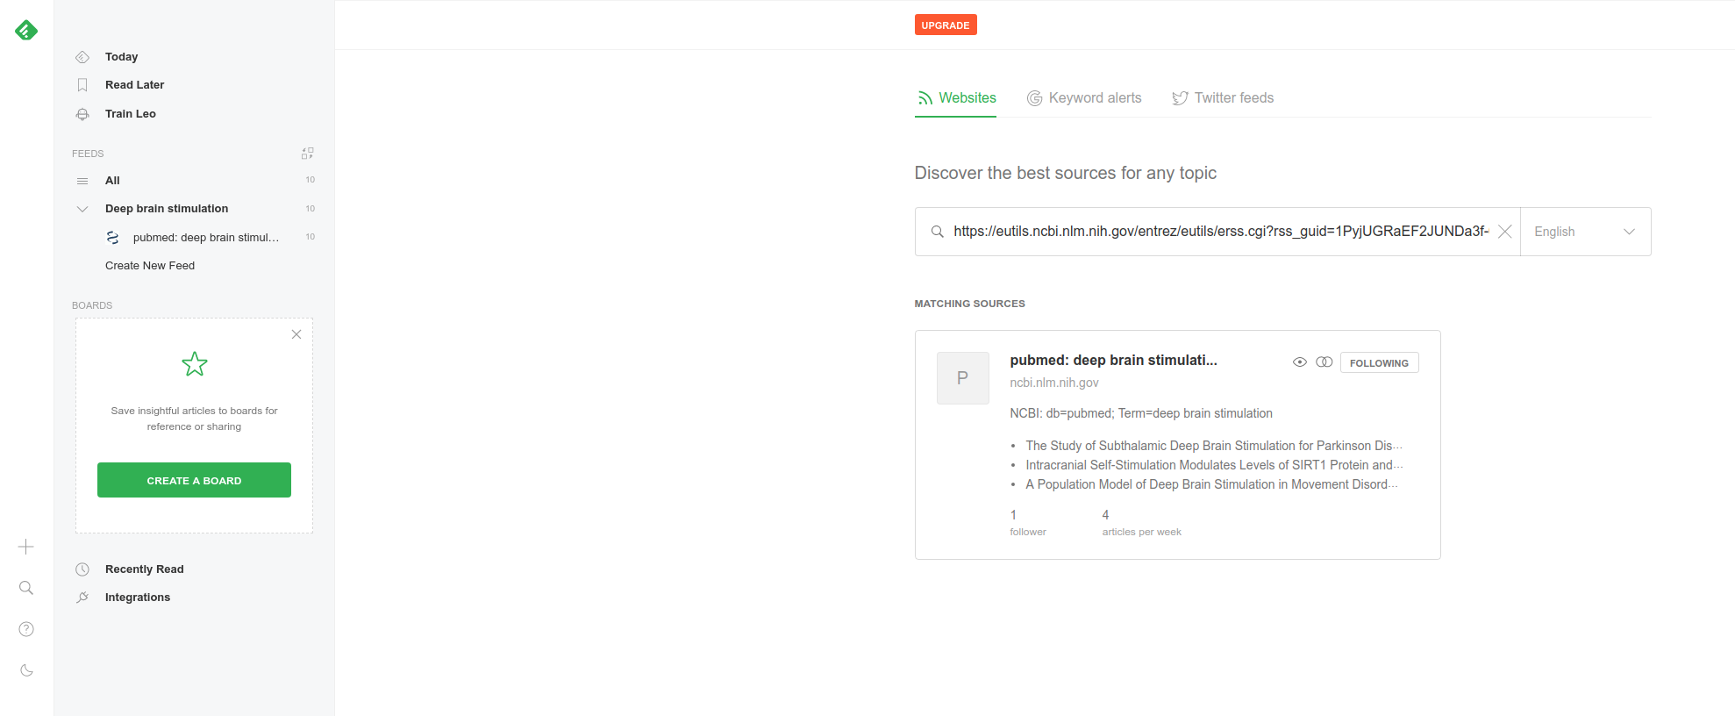Click the All feeds lines icon
1735x716 pixels.
(x=82, y=181)
